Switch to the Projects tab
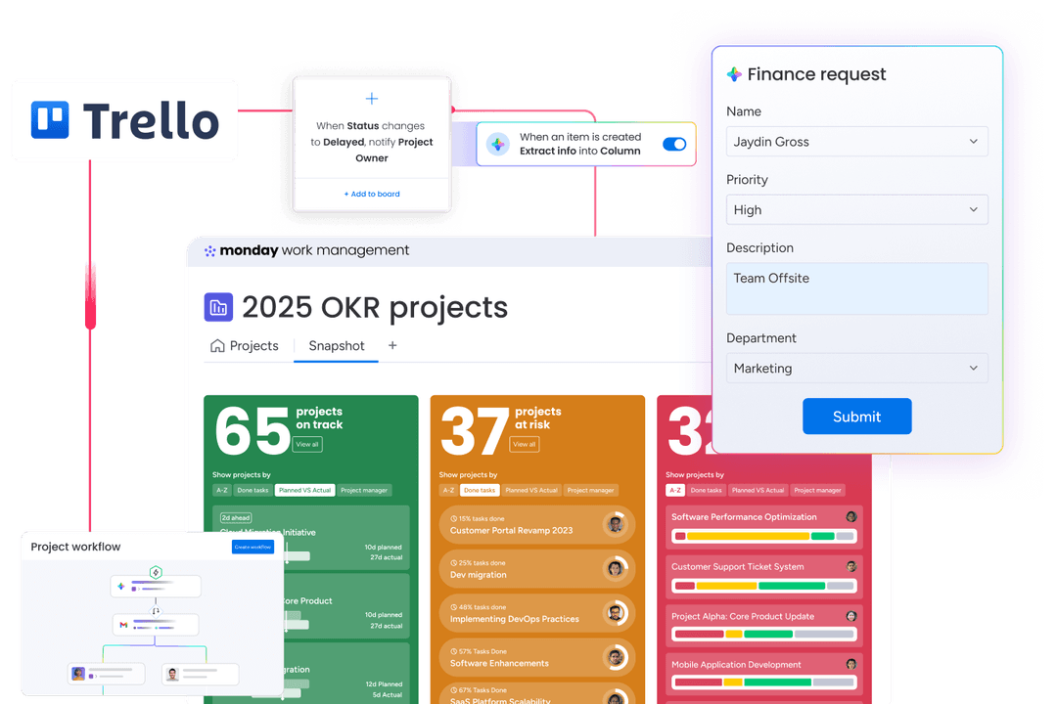 245,345
